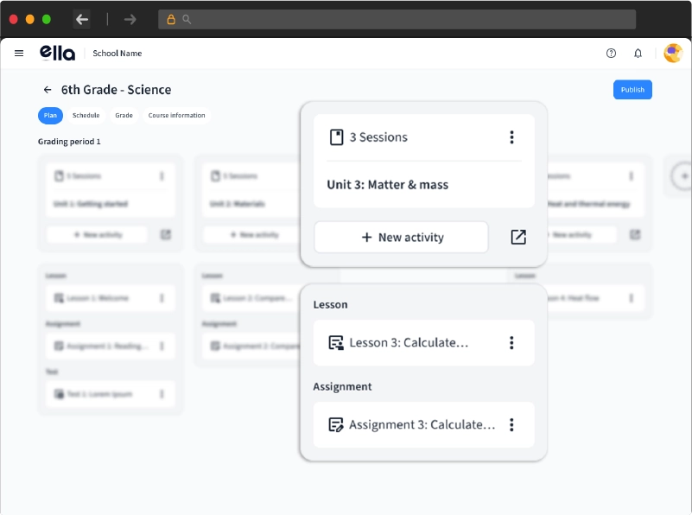Expand Lesson 3 three-dot options menu
Image resolution: width=692 pixels, height=515 pixels.
pyautogui.click(x=511, y=343)
